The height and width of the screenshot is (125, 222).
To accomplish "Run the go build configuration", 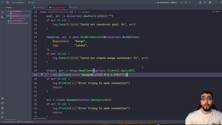I will pyautogui.click(x=182, y=2).
